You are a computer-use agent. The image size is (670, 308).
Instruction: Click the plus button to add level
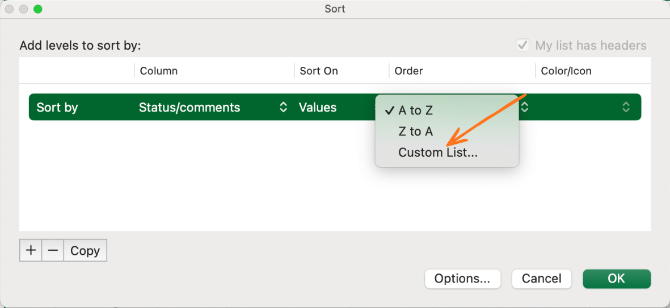[31, 251]
